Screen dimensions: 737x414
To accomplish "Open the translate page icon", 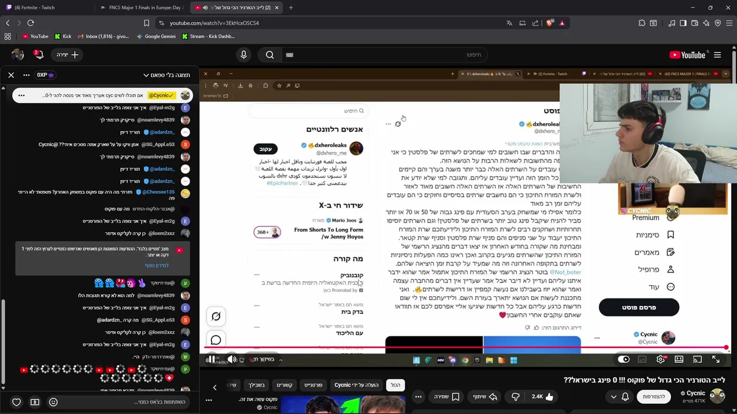I will pyautogui.click(x=509, y=23).
